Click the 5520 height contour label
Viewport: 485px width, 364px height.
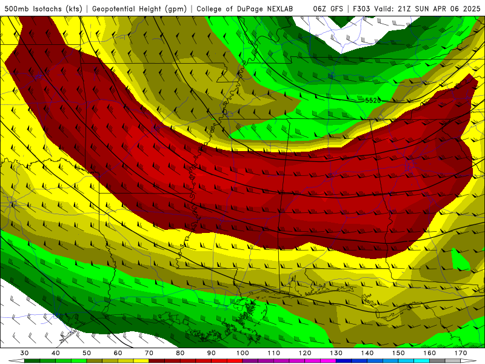(373, 100)
